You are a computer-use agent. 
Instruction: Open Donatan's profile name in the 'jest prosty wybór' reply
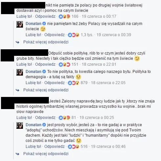(x=33, y=125)
